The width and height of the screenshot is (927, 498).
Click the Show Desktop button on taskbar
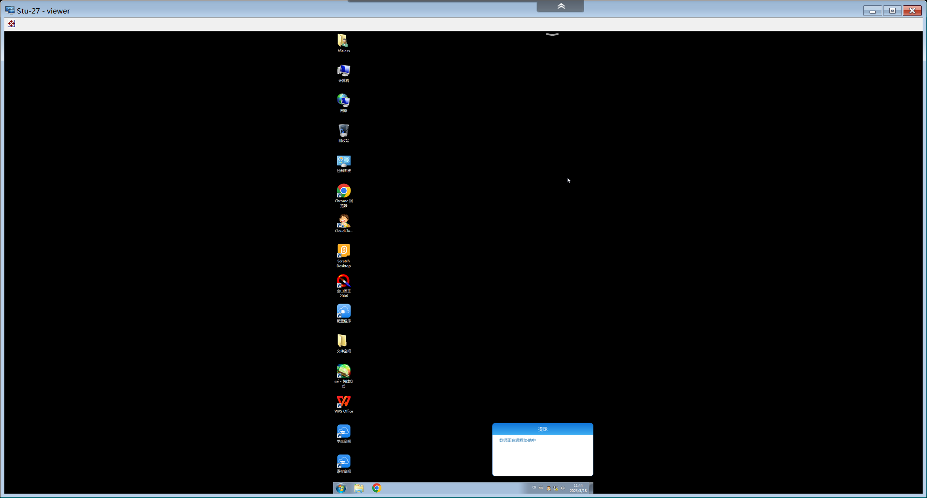pyautogui.click(x=591, y=488)
